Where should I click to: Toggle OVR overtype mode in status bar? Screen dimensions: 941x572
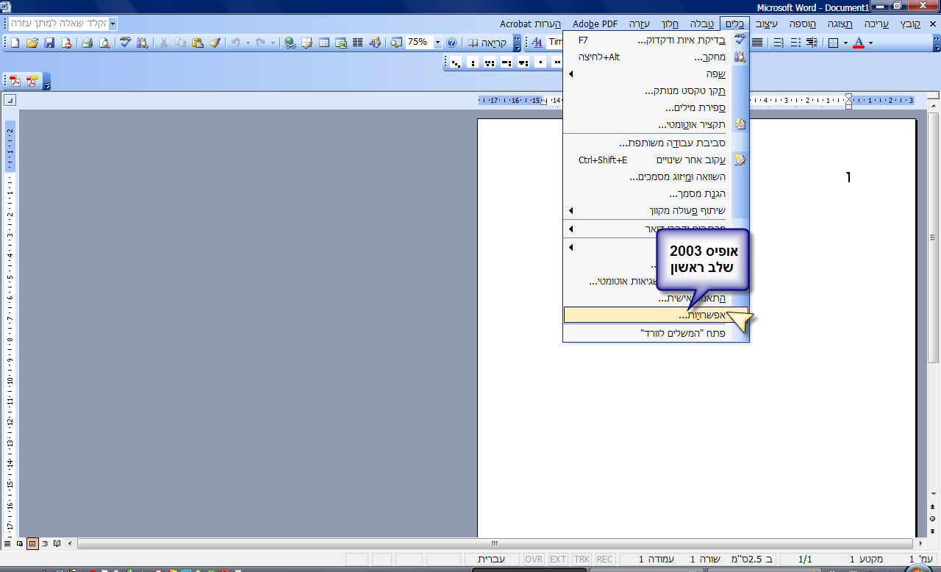click(x=534, y=560)
